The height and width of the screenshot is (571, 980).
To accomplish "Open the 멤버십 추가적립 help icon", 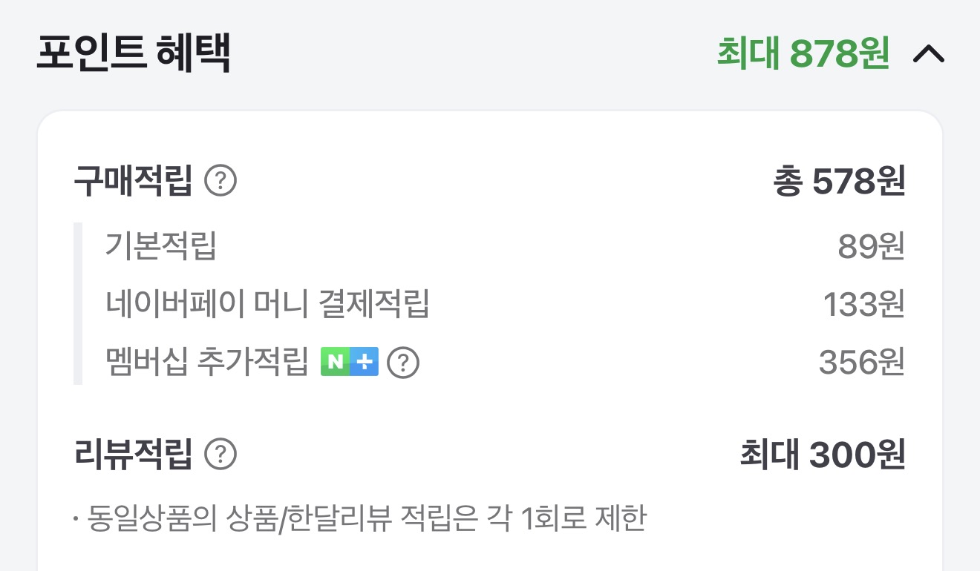I will click(x=405, y=361).
